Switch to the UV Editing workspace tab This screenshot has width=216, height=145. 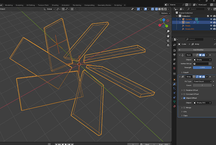coord(31,5)
